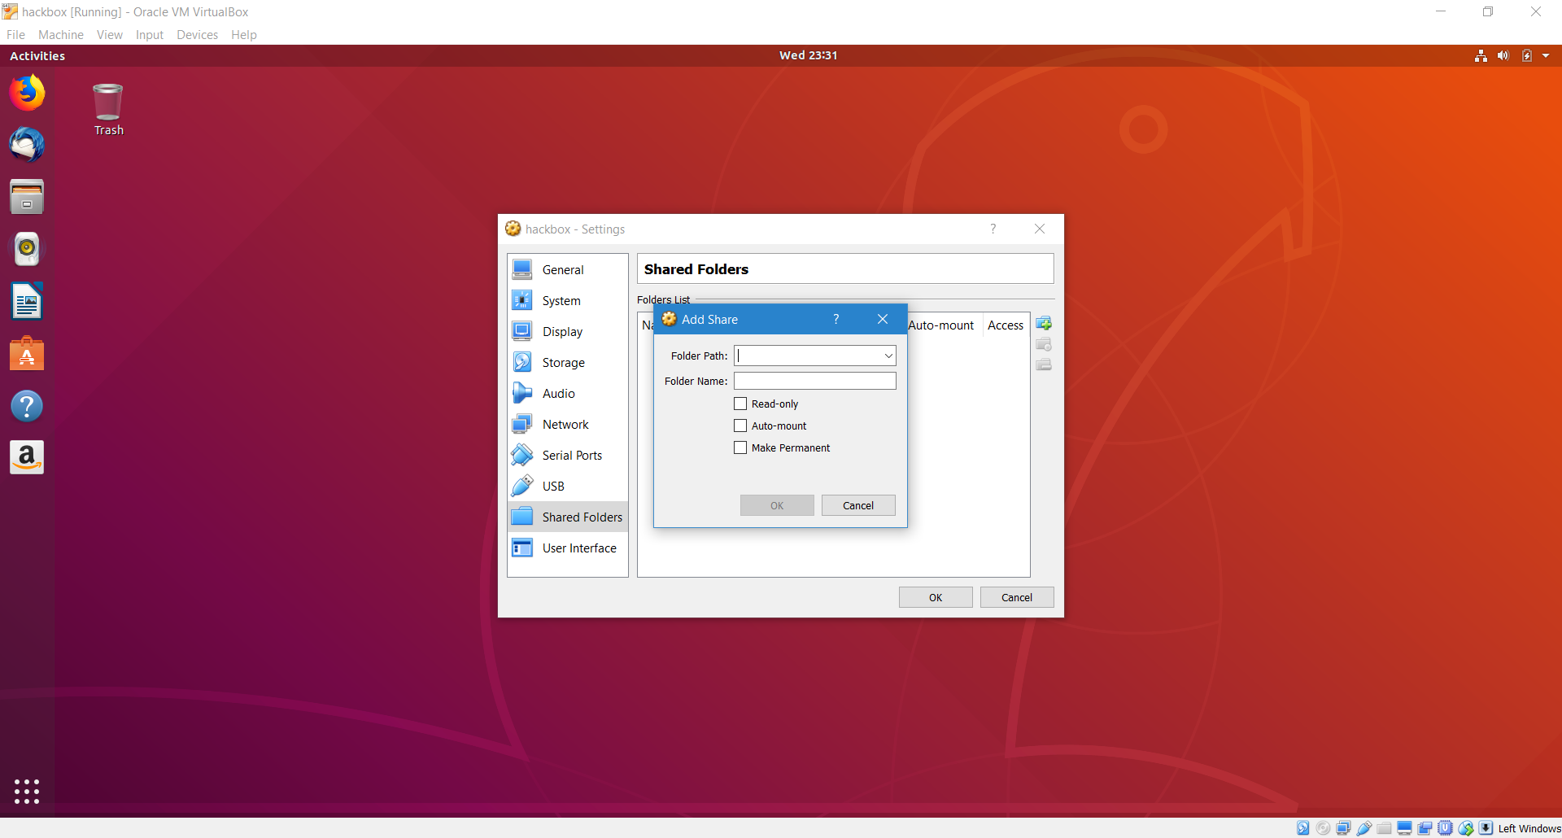
Task: Close the Add Share dialog
Action: tap(883, 319)
